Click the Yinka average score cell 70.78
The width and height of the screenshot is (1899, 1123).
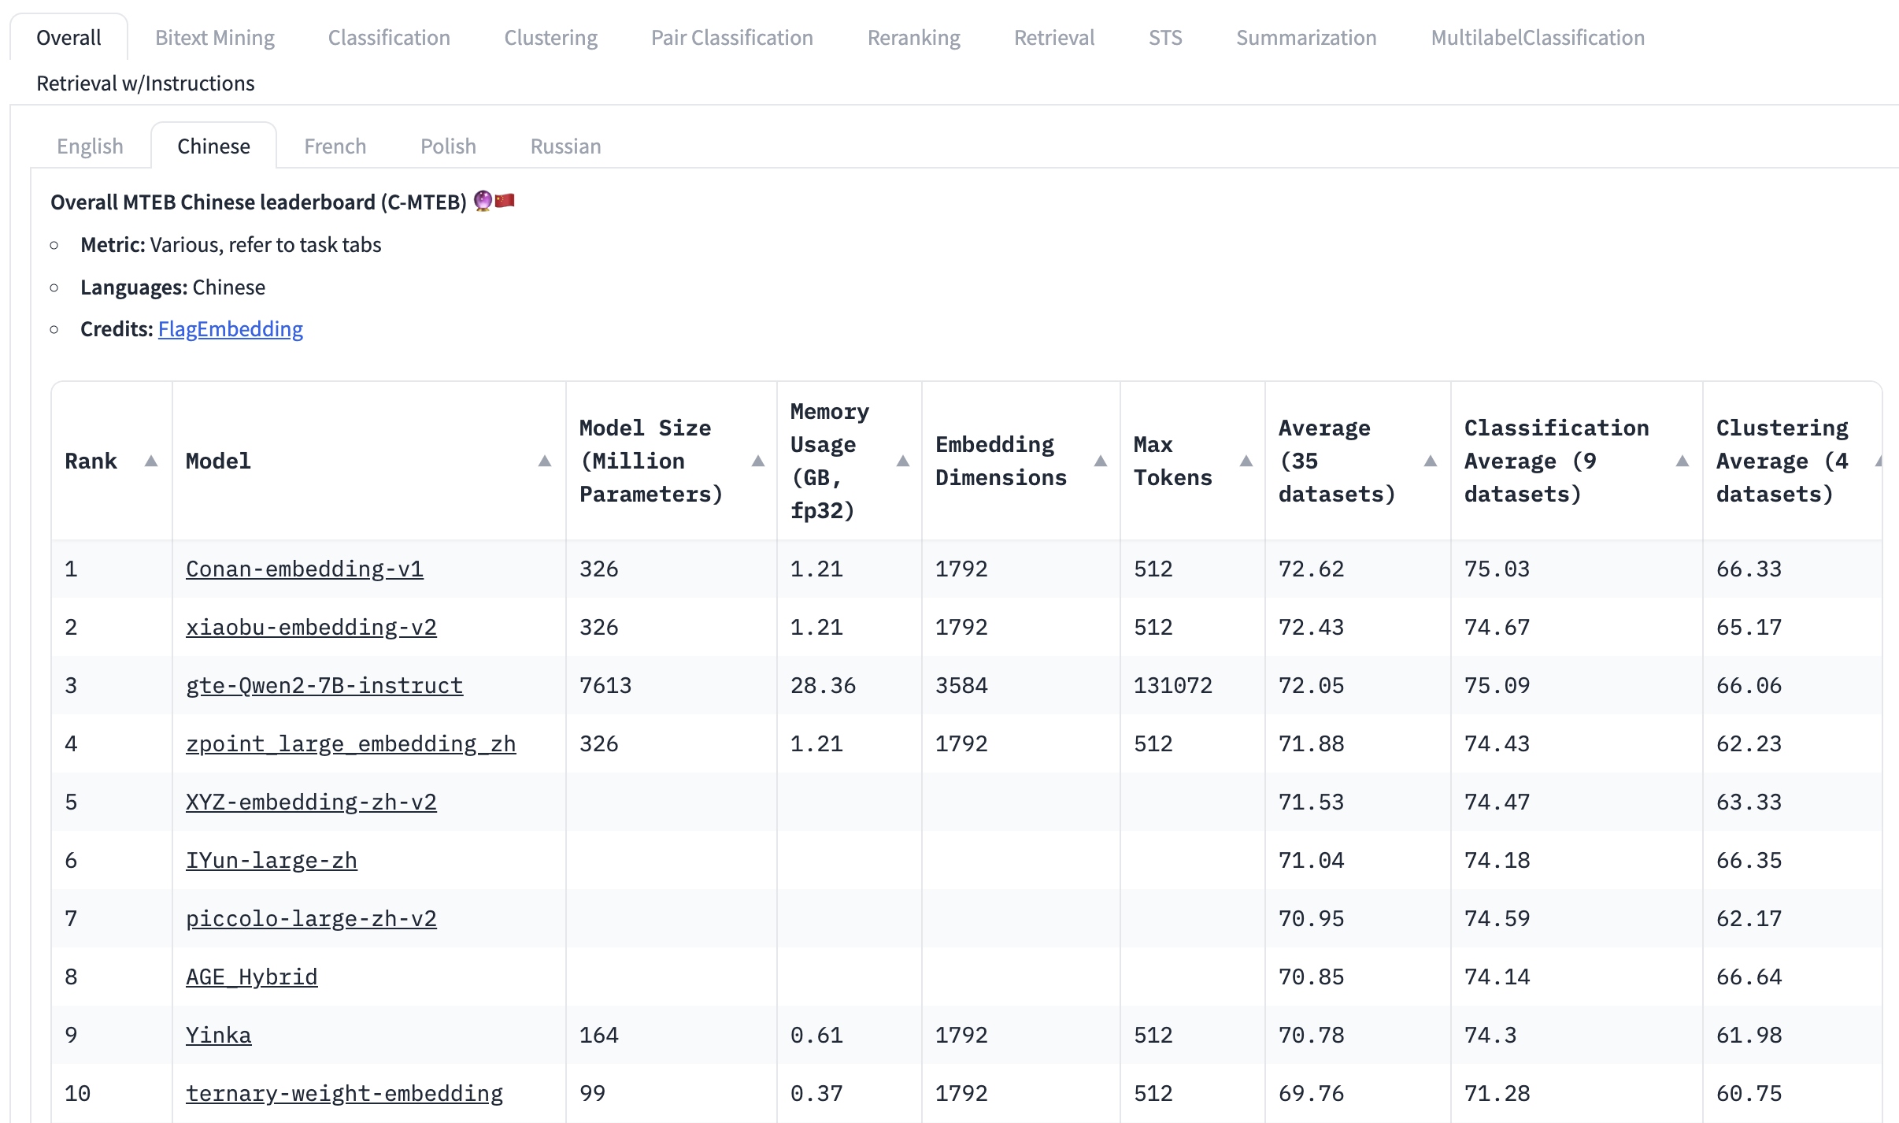tap(1311, 1035)
